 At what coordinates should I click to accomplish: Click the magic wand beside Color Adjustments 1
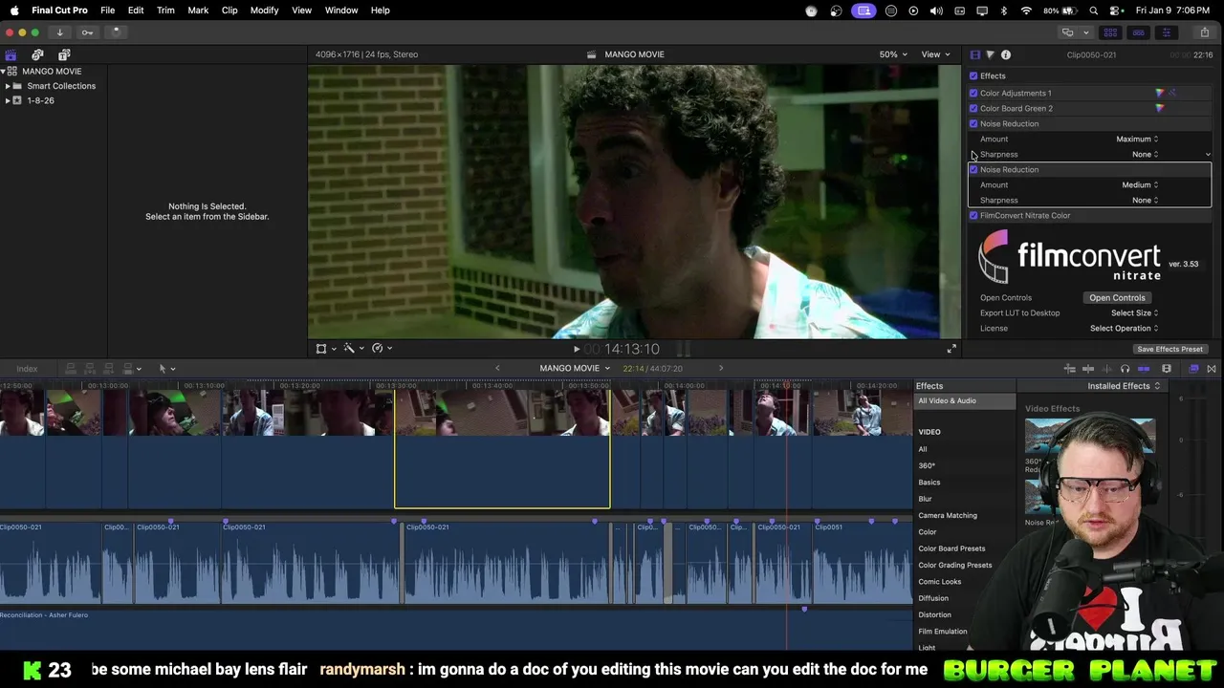[x=1172, y=93]
